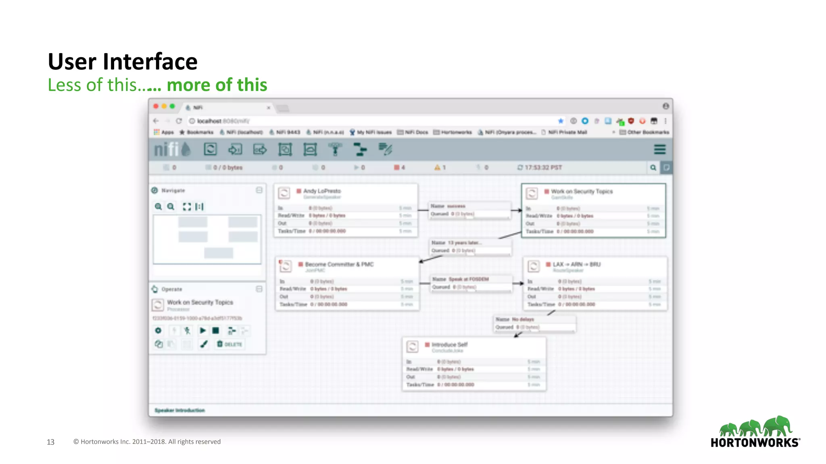Select the Funnel toolbar icon
826x464 pixels.
335,150
